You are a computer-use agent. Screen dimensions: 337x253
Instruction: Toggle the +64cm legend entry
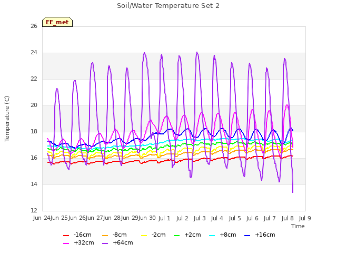(117, 242)
